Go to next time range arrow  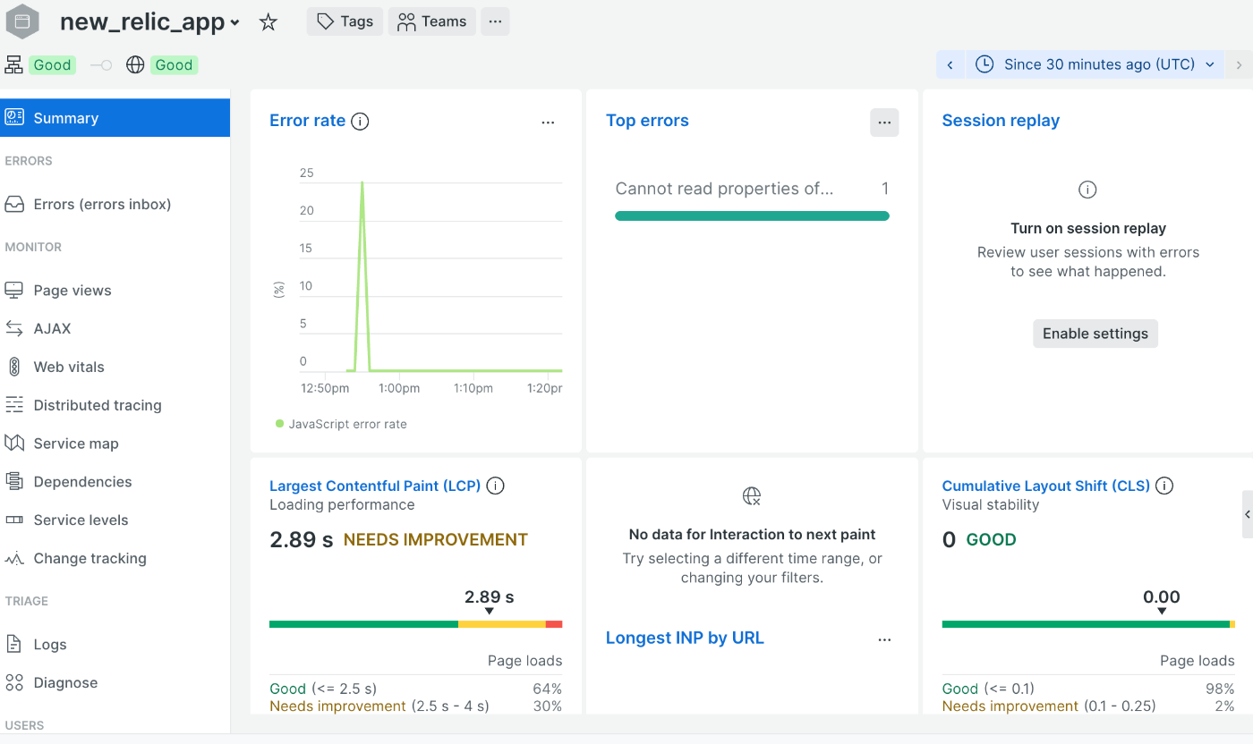1239,64
